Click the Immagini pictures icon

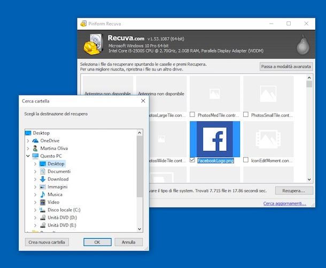[x=43, y=187]
